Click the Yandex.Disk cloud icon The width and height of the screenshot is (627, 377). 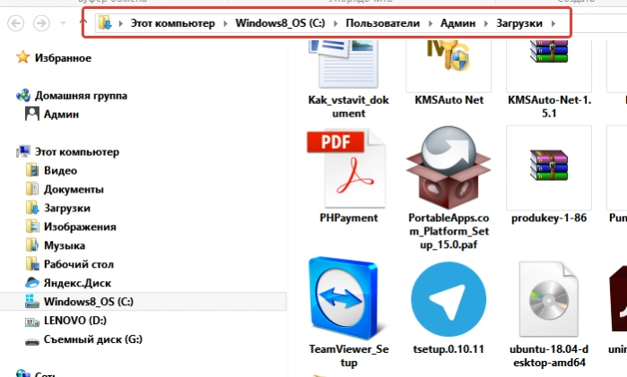click(x=32, y=283)
